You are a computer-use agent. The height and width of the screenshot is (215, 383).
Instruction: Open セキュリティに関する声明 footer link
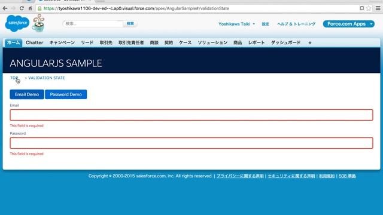click(291, 176)
